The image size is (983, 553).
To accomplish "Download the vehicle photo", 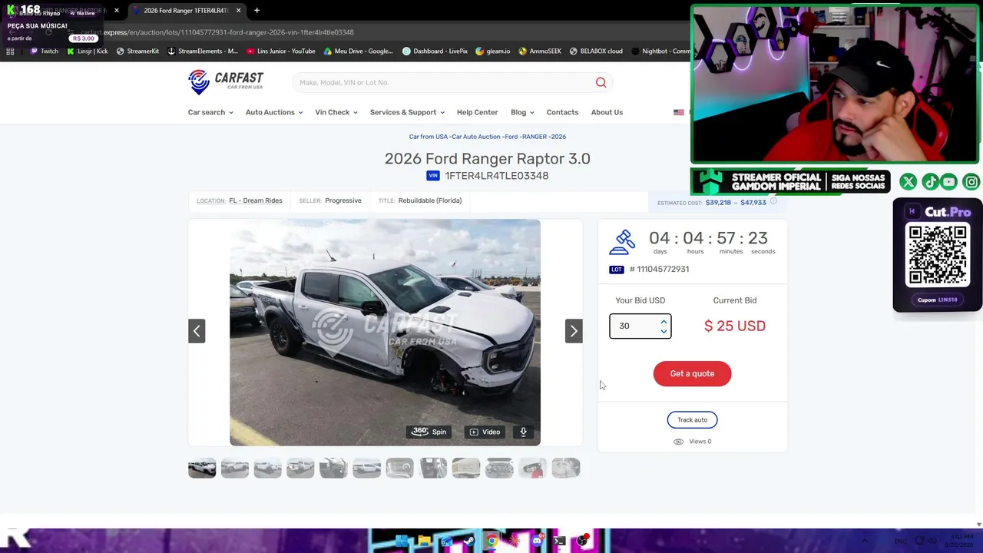I will coord(523,432).
